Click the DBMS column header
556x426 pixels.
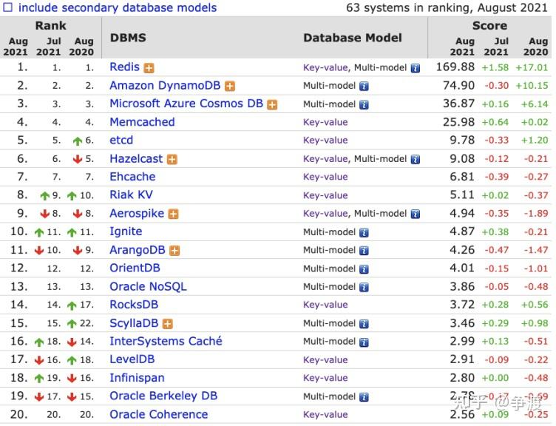point(128,38)
